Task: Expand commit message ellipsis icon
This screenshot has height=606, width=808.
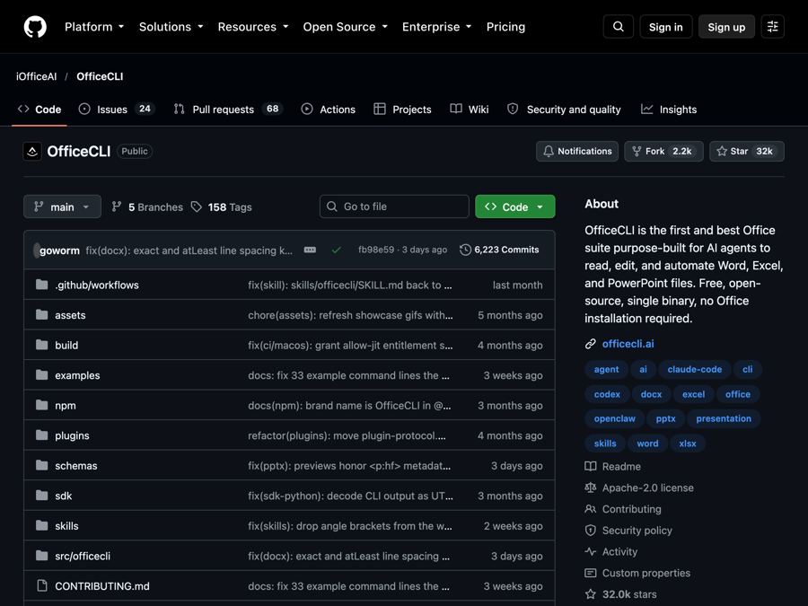Action: point(310,250)
